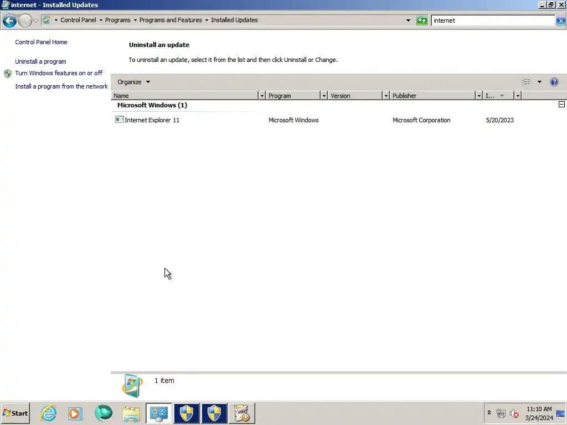Open the view options dropdown arrow
The height and width of the screenshot is (425, 567).
coord(539,82)
